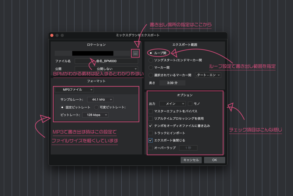
Task: Choose the マーカー間 radio option
Action: click(x=151, y=68)
